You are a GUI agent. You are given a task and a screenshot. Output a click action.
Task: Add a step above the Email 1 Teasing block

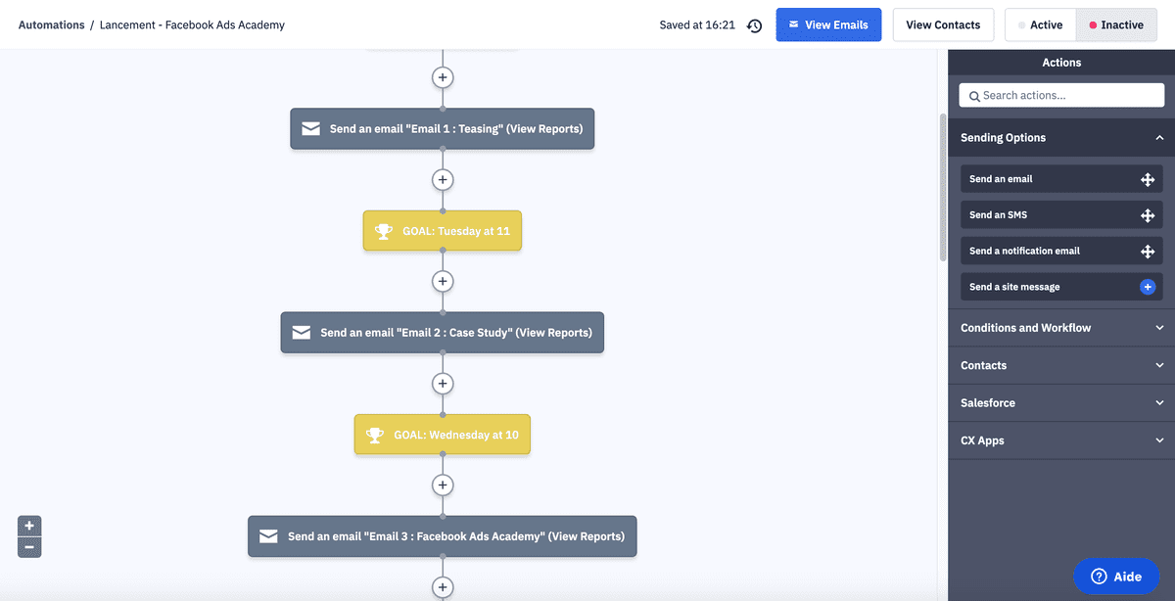[443, 77]
